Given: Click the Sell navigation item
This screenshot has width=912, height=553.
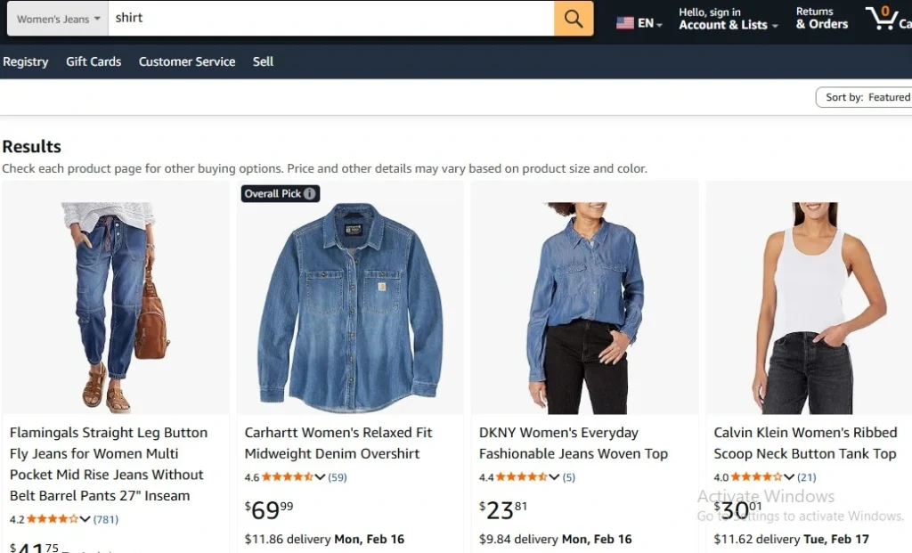Looking at the screenshot, I should pyautogui.click(x=263, y=61).
